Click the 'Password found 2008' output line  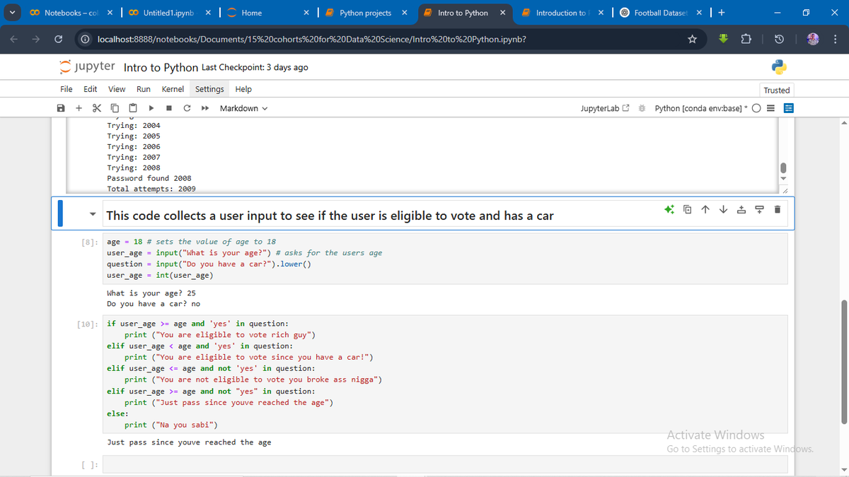click(x=149, y=178)
